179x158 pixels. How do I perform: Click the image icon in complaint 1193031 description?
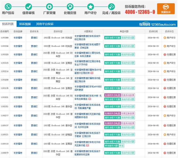[90, 99]
